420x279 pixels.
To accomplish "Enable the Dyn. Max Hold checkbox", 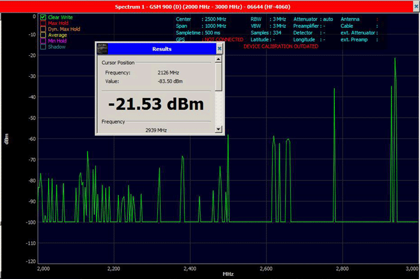I will pyautogui.click(x=43, y=29).
